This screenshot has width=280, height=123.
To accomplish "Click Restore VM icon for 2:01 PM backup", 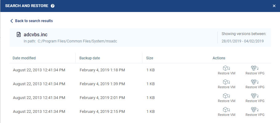I will [226, 96].
